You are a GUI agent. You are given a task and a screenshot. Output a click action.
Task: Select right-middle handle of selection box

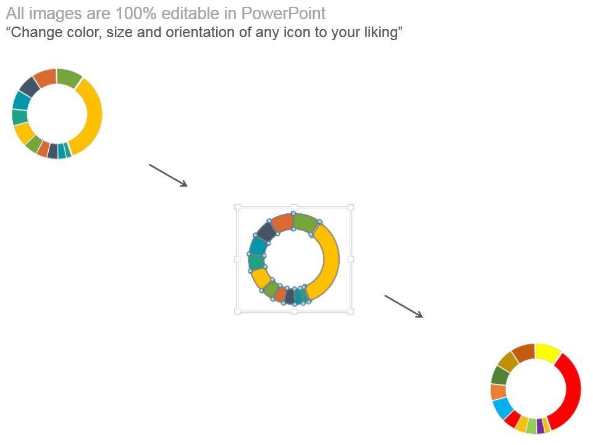351,260
